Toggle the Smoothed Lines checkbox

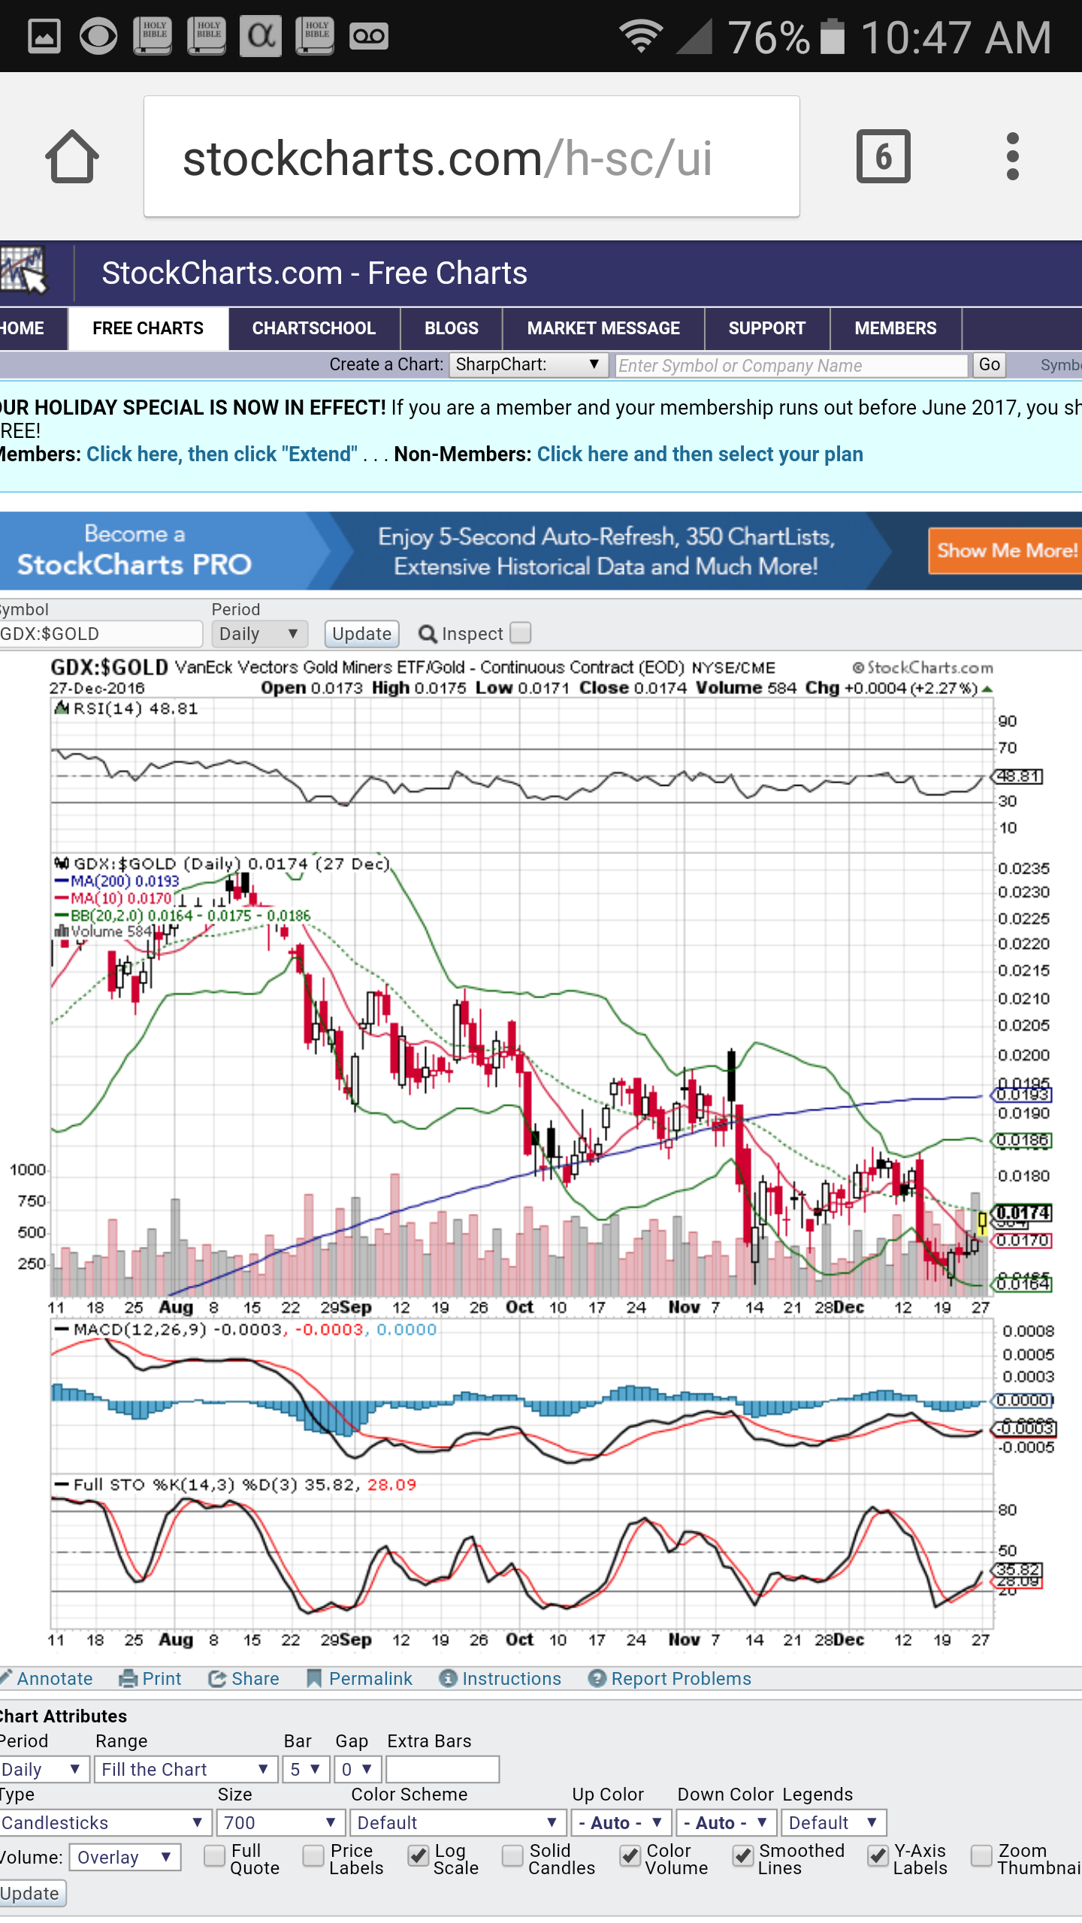(742, 1855)
